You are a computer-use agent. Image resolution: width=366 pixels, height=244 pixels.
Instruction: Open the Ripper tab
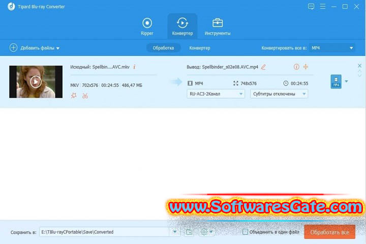tap(147, 26)
